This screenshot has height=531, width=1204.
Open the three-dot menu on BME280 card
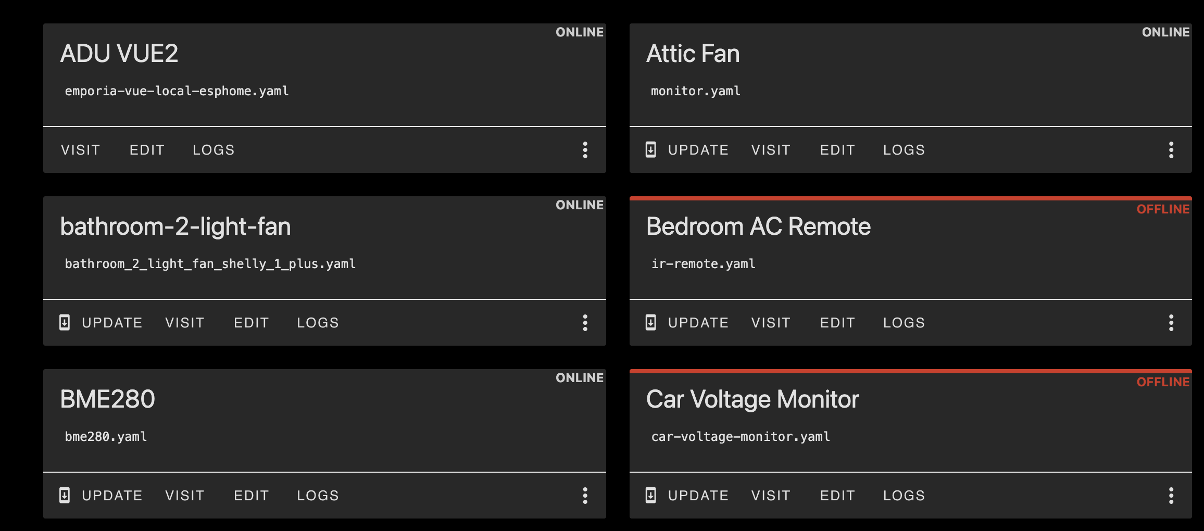(x=585, y=496)
